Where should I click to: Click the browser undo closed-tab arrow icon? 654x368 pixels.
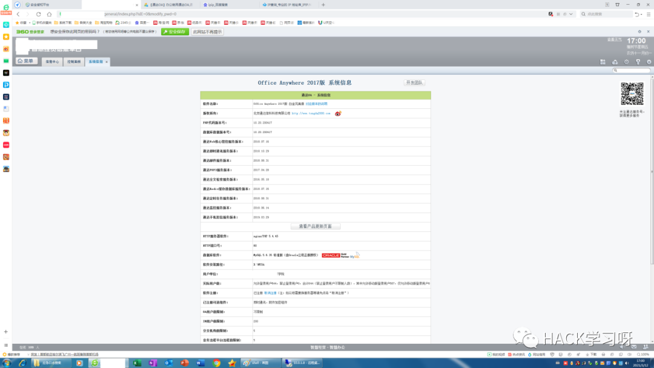click(636, 14)
